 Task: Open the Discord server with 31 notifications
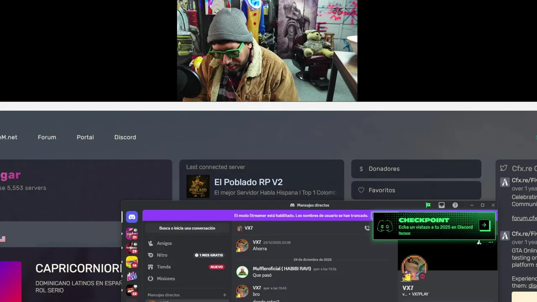point(132,233)
